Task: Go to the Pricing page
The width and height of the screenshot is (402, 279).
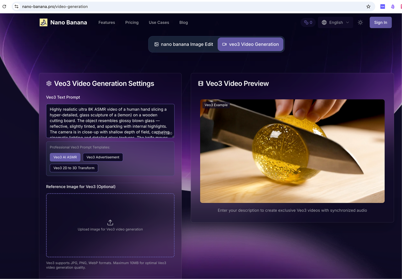Action: point(132,23)
